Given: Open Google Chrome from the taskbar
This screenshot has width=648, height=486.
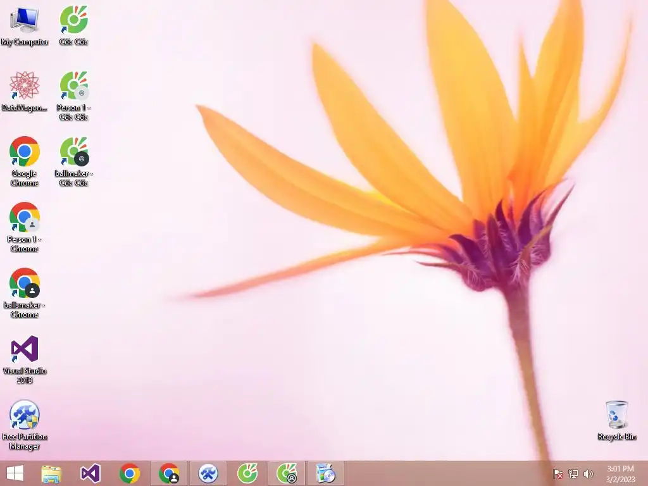Looking at the screenshot, I should [130, 473].
